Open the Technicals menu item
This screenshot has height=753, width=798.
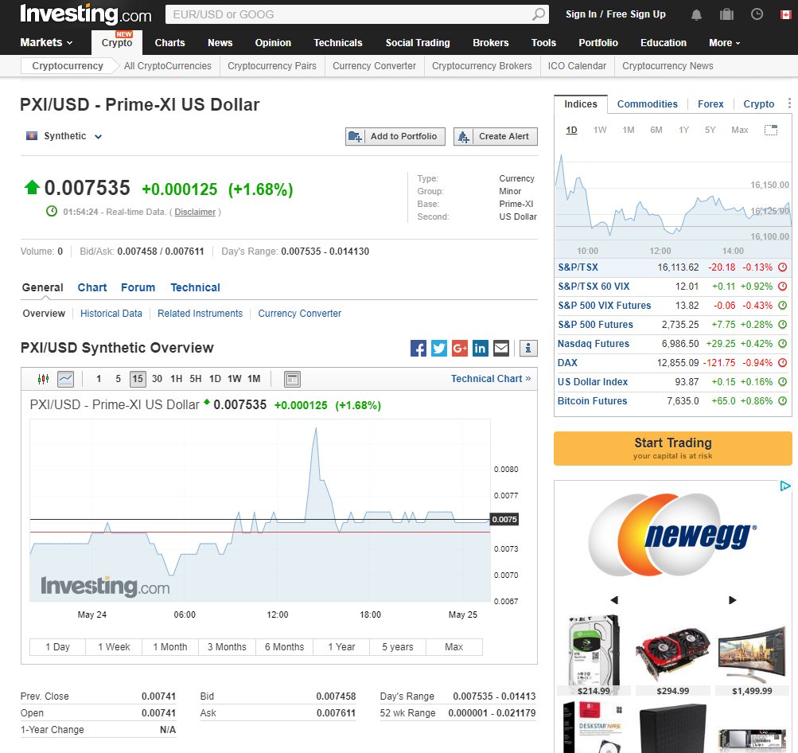pyautogui.click(x=338, y=43)
